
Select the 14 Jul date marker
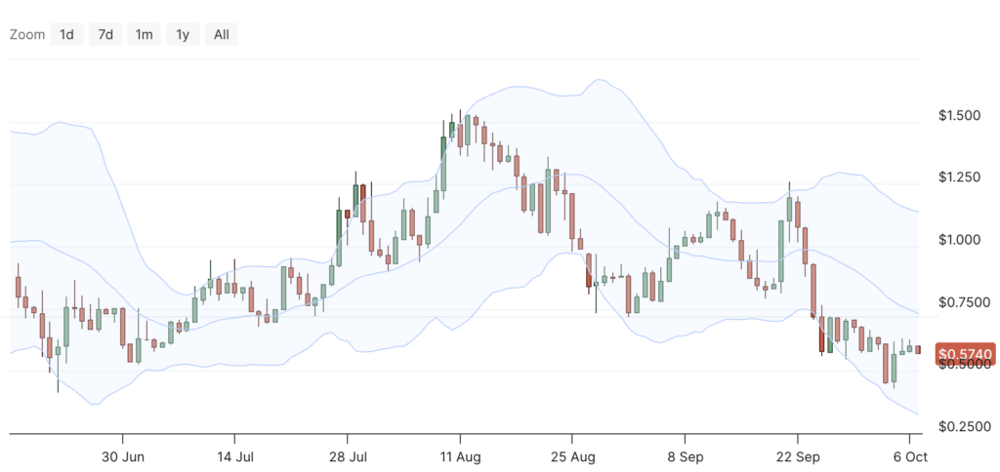point(234,455)
